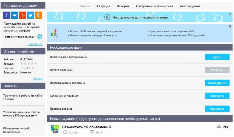Open the Текущие tab
Viewport: 234px width, 137px height.
[103, 6]
